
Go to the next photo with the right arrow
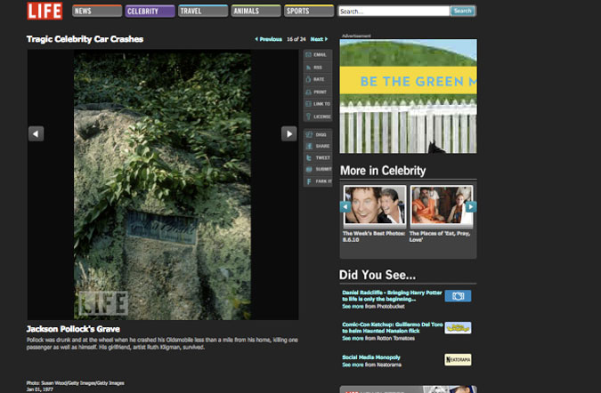point(288,133)
